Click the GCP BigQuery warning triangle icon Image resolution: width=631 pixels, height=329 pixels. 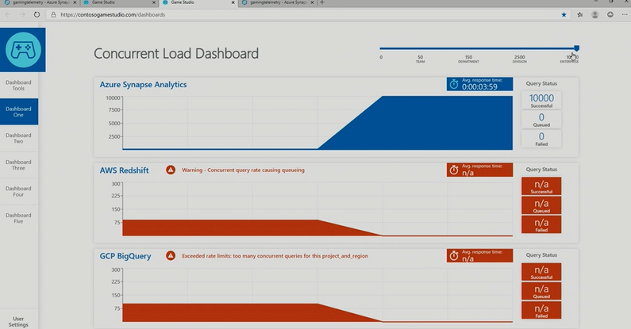[171, 256]
